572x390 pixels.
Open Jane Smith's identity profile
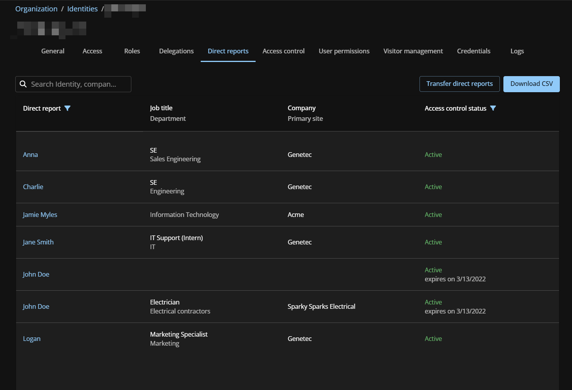[x=38, y=242]
